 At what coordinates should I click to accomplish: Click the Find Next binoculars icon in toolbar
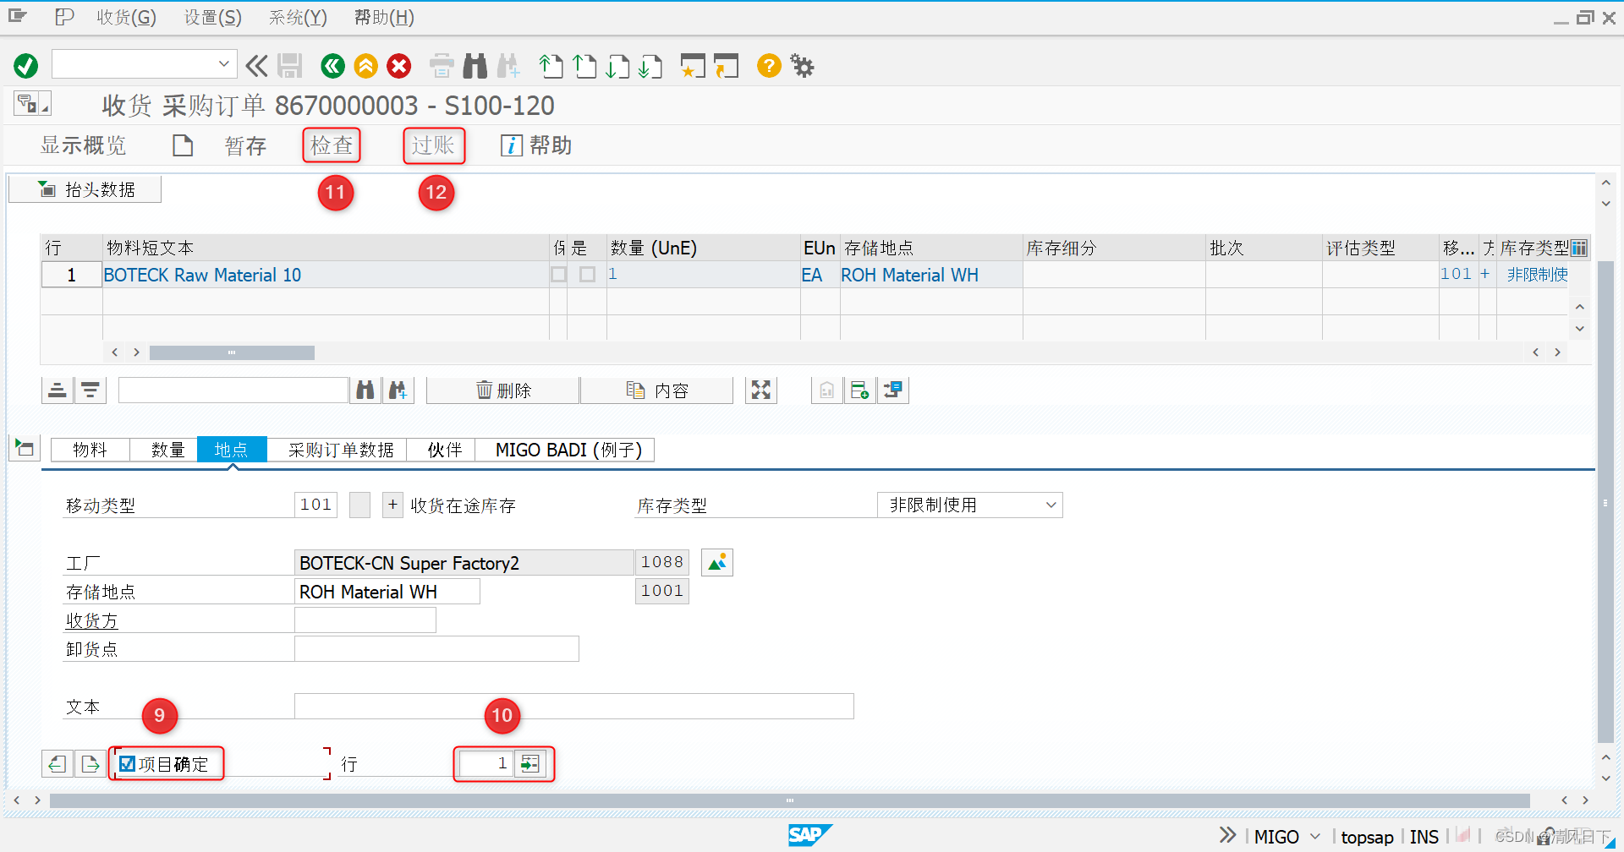(x=508, y=65)
